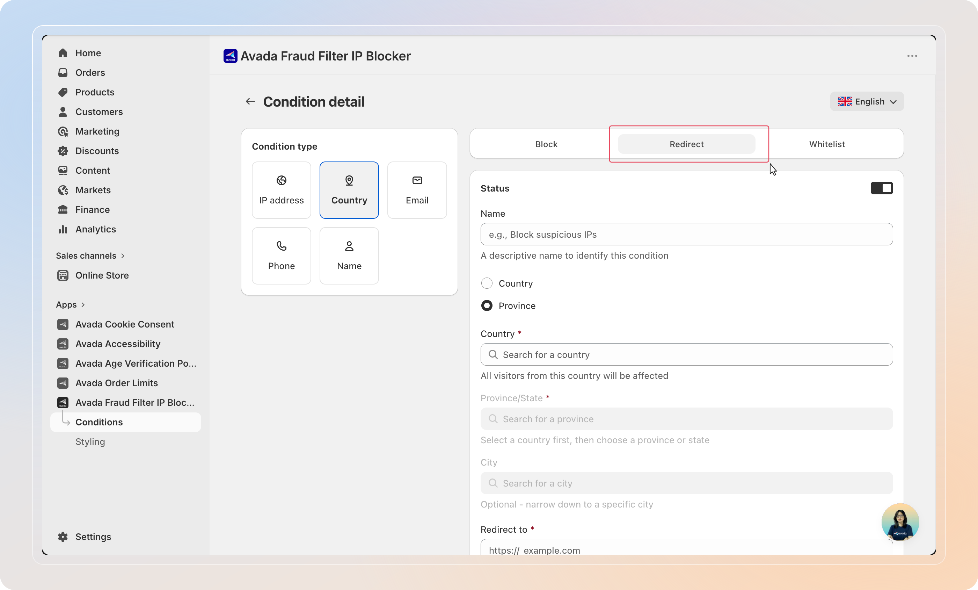Click the Avada logo in the app header
The width and height of the screenshot is (978, 590).
(x=230, y=56)
